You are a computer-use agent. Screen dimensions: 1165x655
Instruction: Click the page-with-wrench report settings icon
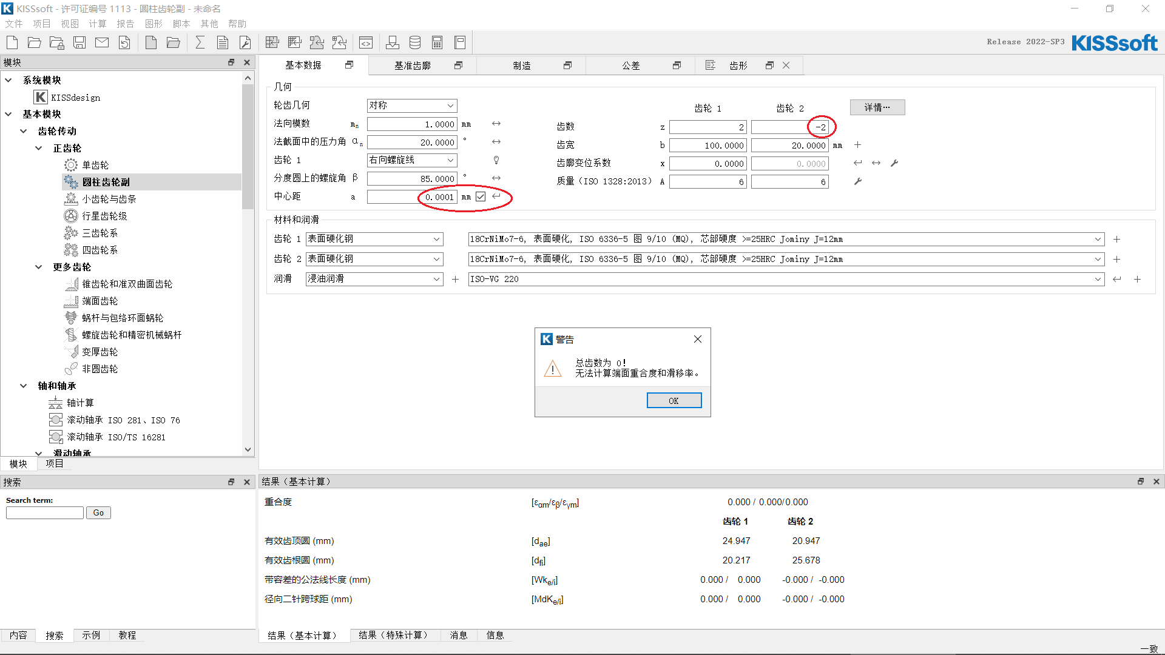[x=245, y=42]
